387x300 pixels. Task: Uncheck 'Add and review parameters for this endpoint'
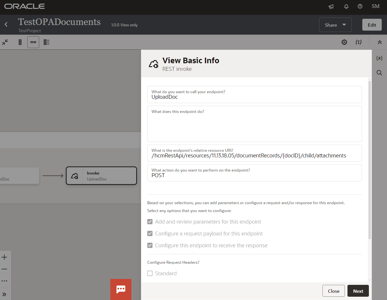tap(150, 222)
